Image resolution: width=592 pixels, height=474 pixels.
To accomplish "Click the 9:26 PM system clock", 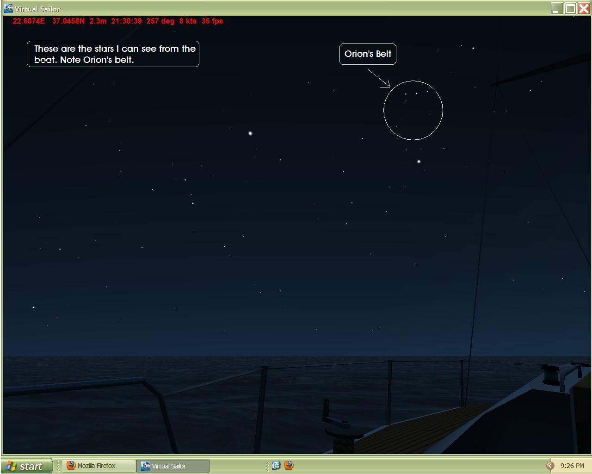I will pos(572,466).
